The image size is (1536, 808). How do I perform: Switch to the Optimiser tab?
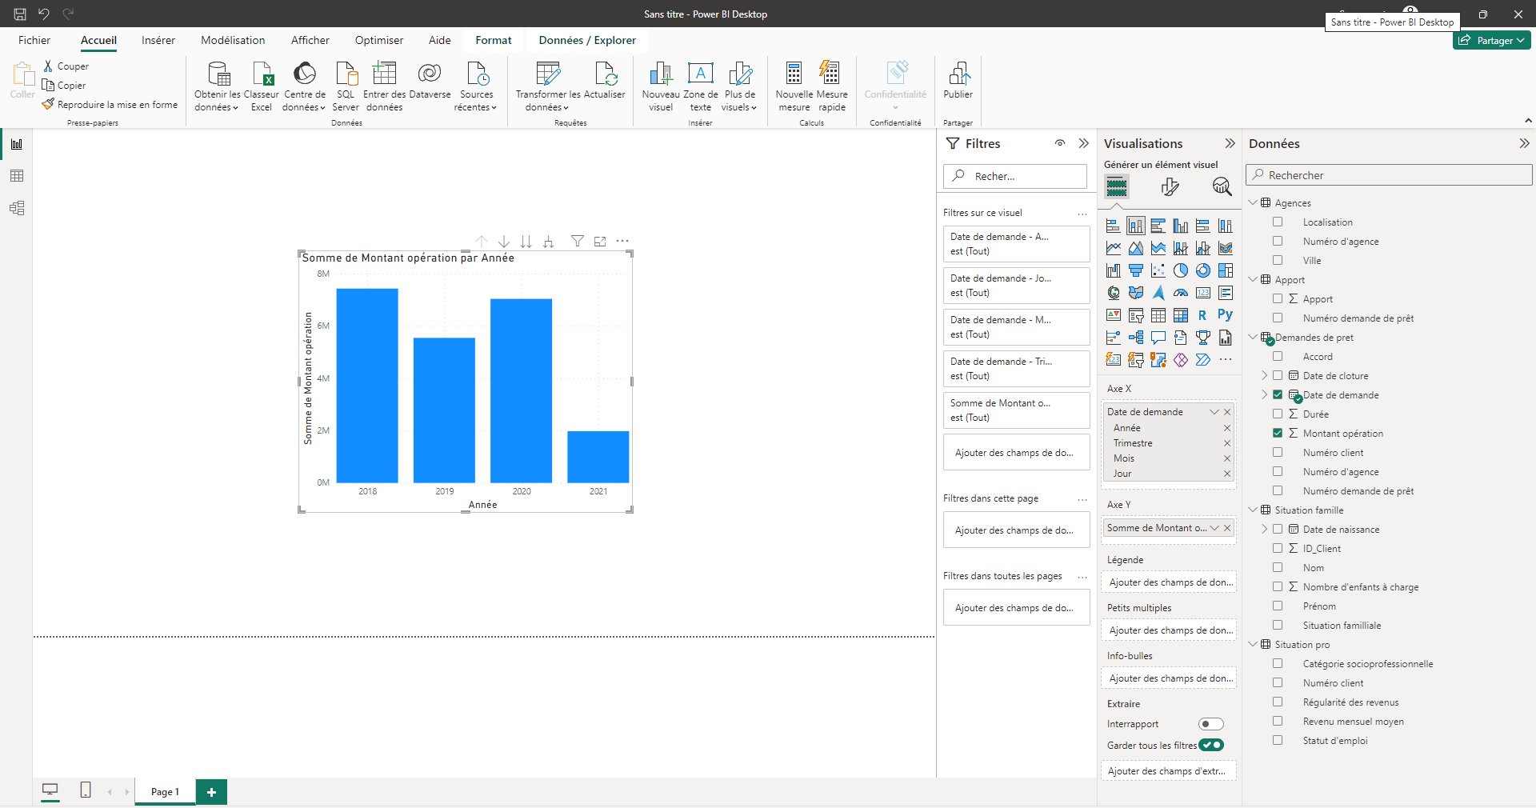(x=379, y=40)
